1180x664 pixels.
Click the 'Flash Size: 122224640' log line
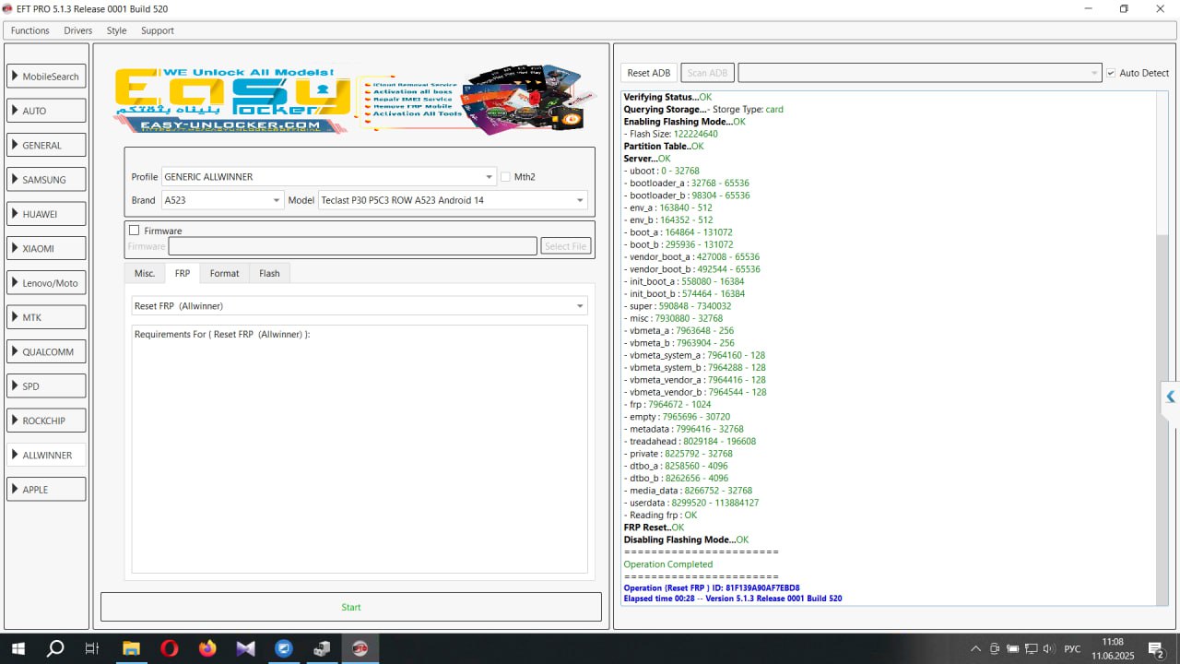click(671, 134)
